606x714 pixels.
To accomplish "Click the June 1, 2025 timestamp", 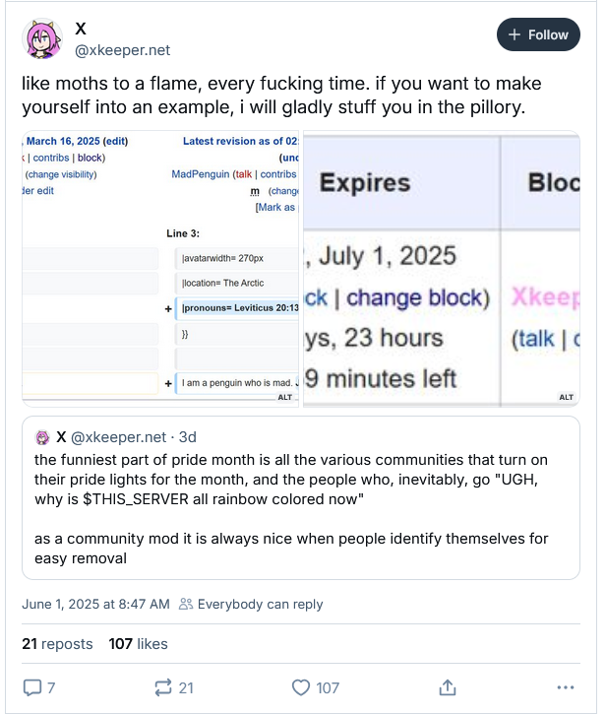I will (95, 605).
